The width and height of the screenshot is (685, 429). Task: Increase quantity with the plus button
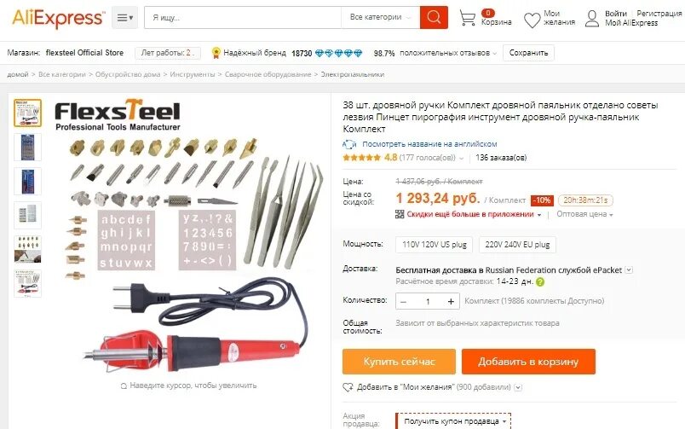coord(451,301)
